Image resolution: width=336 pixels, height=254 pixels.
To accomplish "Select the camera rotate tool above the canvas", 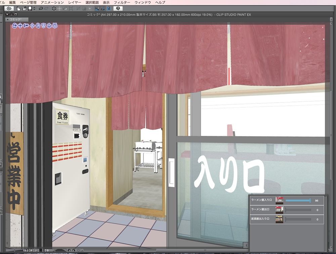I will (14, 26).
